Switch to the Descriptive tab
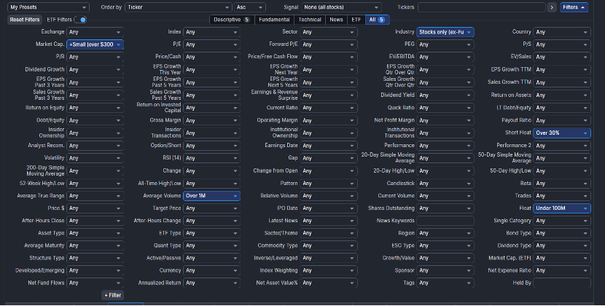Screen dimensions: 605x306 point(232,20)
